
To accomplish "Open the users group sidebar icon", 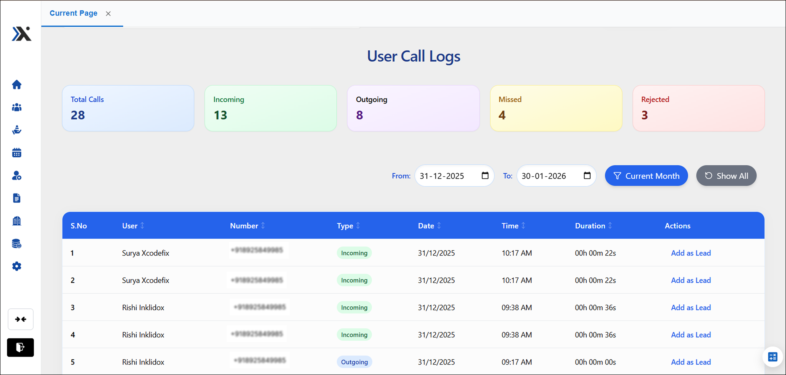I will (17, 107).
